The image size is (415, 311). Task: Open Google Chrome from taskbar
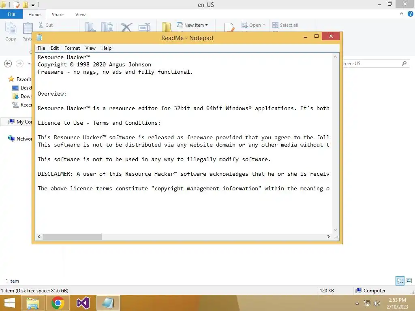point(58,303)
